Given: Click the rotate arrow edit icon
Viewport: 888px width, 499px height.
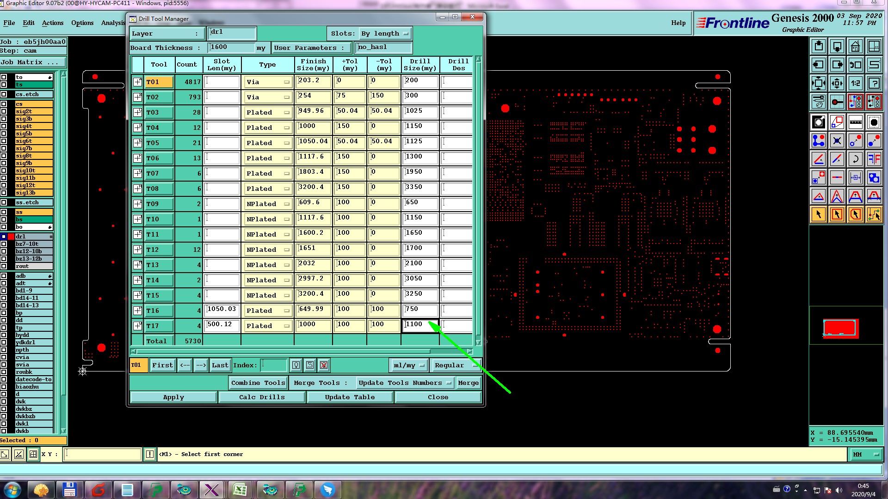Looking at the screenshot, I should coord(855,159).
